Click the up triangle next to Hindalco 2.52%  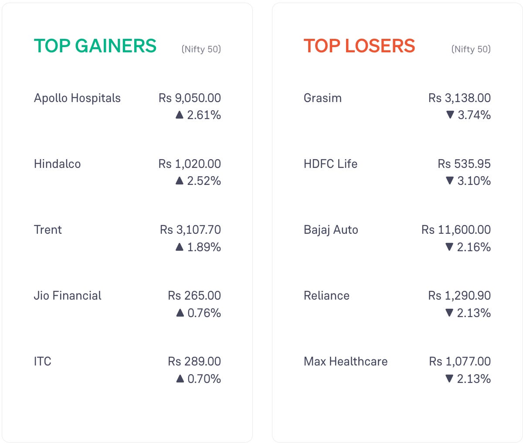pos(179,181)
